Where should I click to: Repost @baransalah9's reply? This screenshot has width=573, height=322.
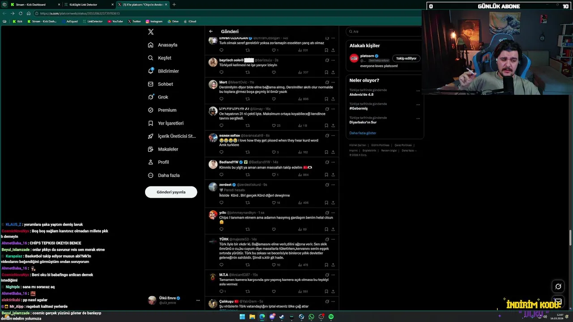248,152
